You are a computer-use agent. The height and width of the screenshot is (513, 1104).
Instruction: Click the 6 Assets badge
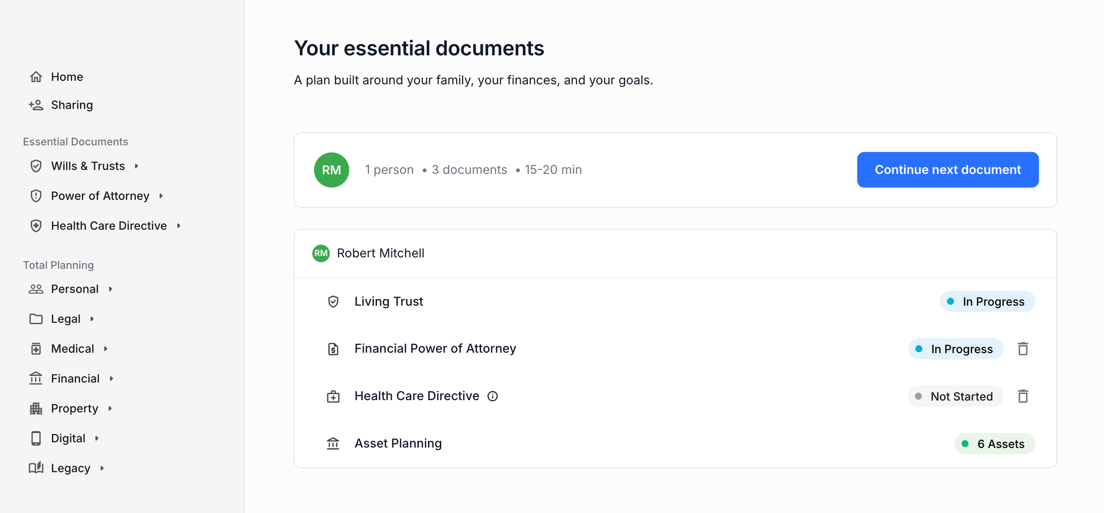coord(994,444)
